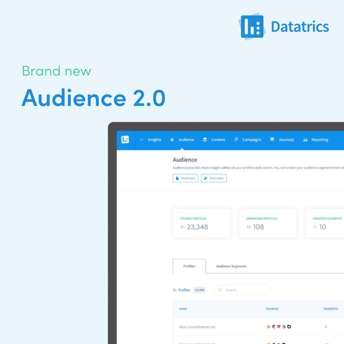Screen dimensions: 344x344
Task: Click the wand icon in Take a tour
Action: click(206, 178)
